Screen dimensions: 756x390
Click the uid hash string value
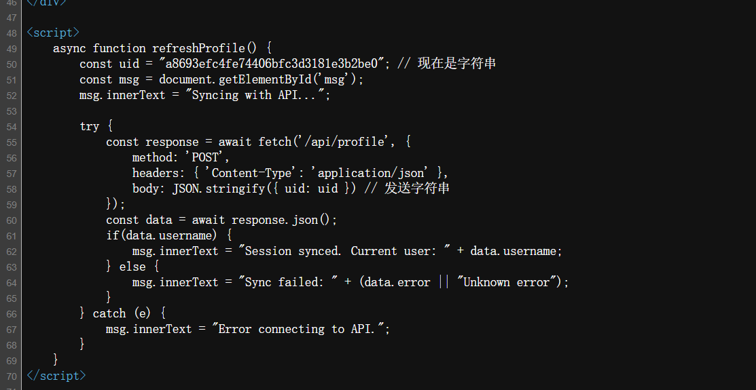click(x=272, y=64)
